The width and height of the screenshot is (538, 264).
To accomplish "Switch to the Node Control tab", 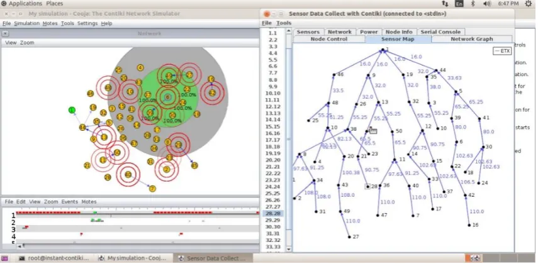I will tap(329, 39).
